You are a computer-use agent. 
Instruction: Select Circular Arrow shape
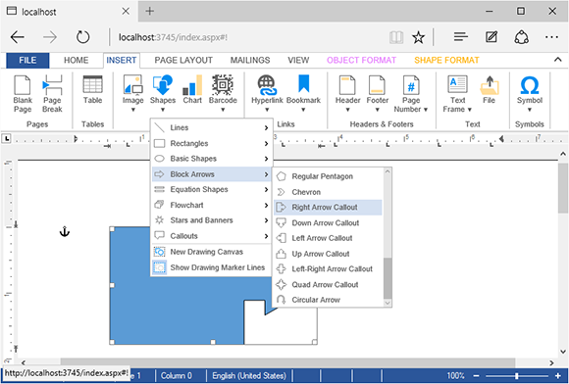[x=328, y=300]
